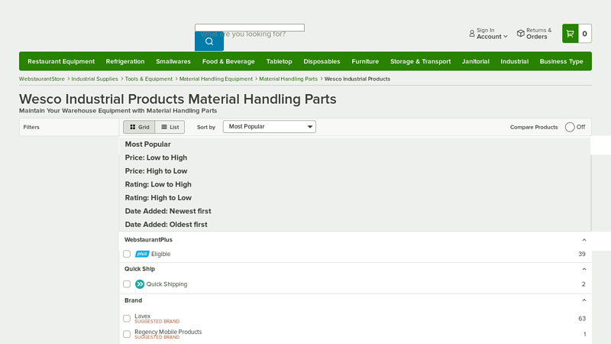This screenshot has height=344, width=611.
Task: Click the Lavex brand count 63
Action: coord(582,319)
